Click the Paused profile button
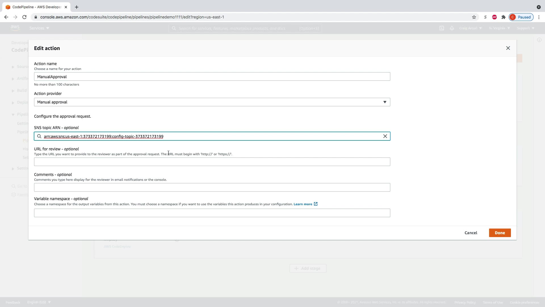The width and height of the screenshot is (545, 307). point(521,17)
